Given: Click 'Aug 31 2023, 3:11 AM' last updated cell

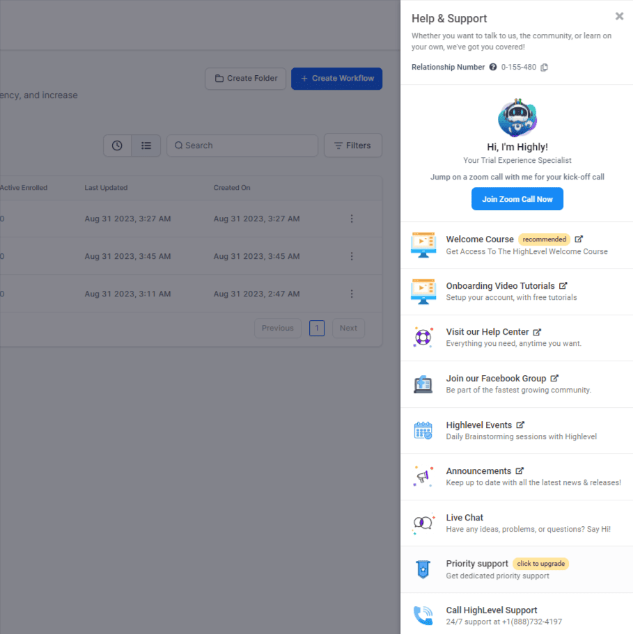Looking at the screenshot, I should point(127,294).
